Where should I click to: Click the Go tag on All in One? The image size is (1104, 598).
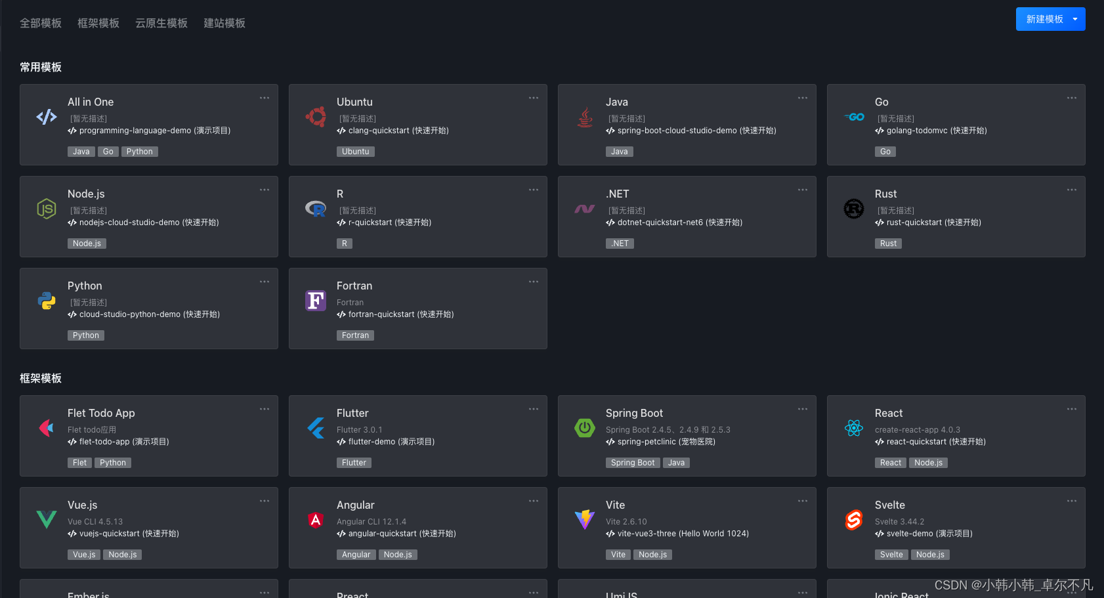[108, 152]
